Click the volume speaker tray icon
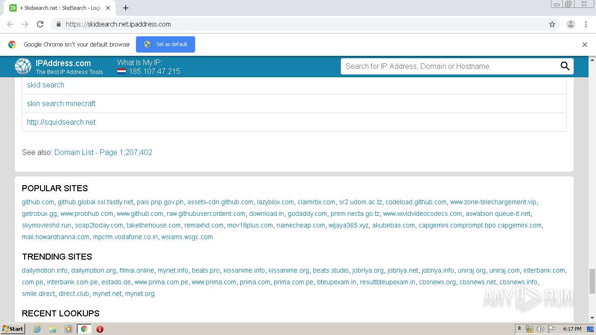The width and height of the screenshot is (596, 335). pos(540,329)
